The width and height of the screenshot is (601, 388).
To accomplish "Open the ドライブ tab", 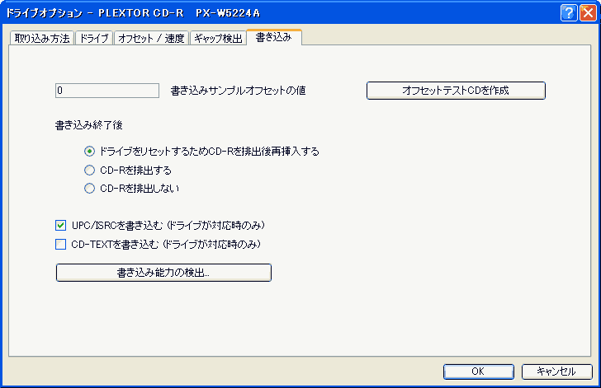I will click(94, 38).
